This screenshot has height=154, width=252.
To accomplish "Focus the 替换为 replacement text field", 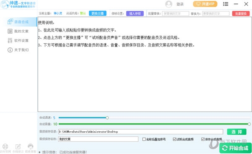I will (x=216, y=13).
